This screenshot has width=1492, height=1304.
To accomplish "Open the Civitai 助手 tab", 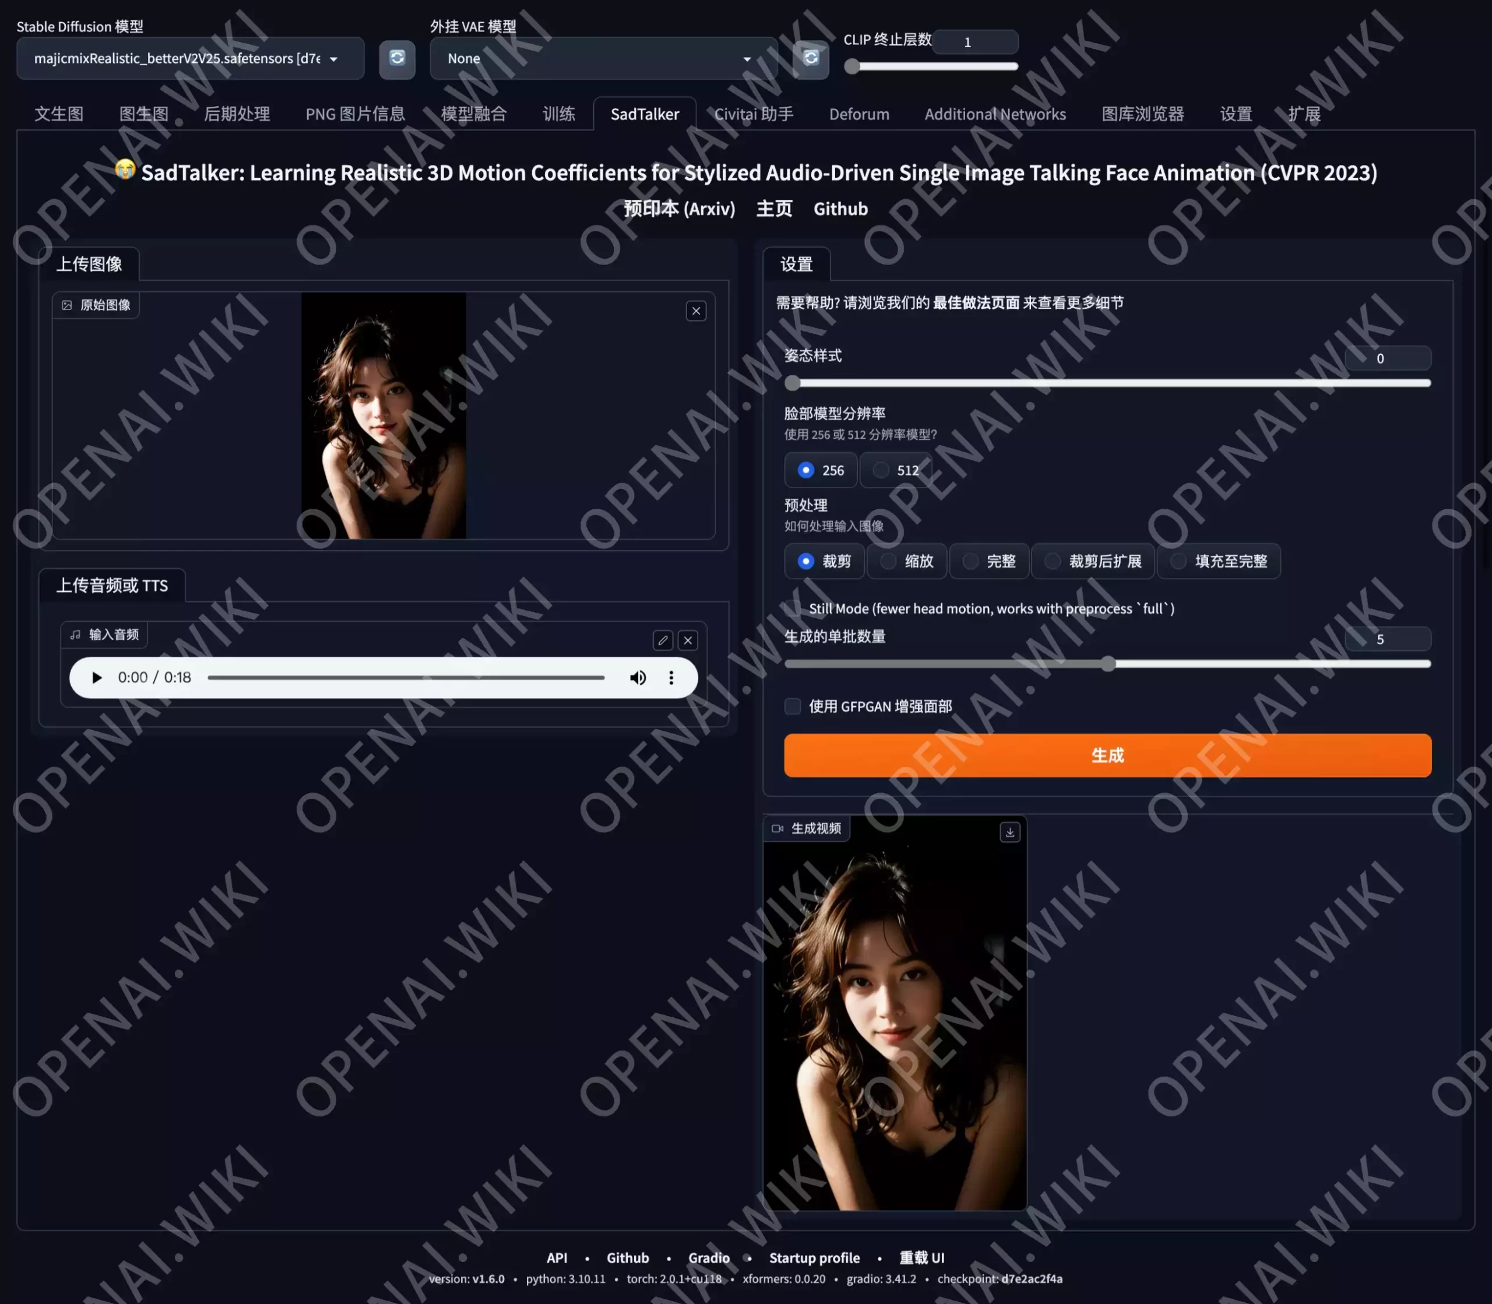I will (x=754, y=114).
